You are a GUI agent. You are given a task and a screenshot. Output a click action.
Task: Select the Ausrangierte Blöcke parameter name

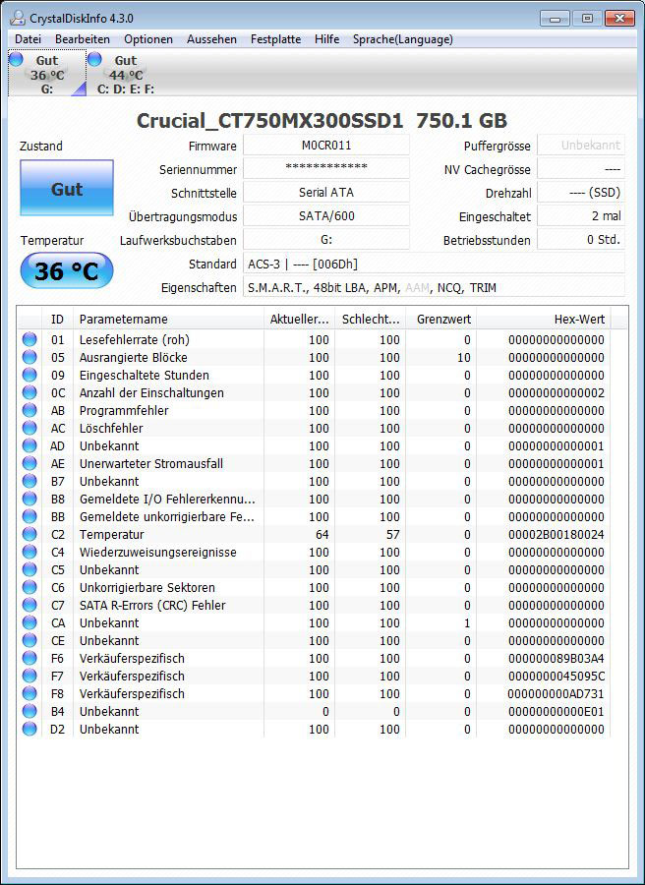pyautogui.click(x=133, y=357)
